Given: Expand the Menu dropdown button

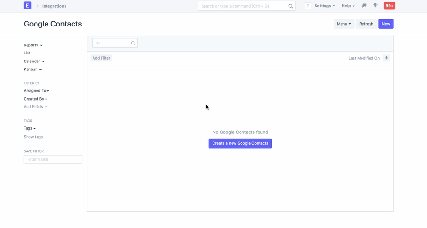Looking at the screenshot, I should 343,24.
